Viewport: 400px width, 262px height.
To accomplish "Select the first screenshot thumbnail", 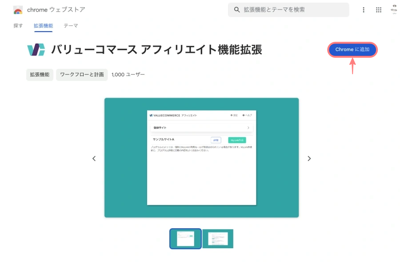I will point(185,239).
